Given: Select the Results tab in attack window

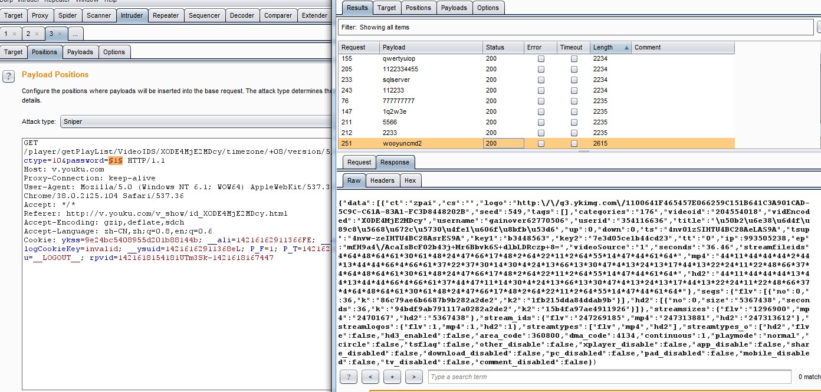Looking at the screenshot, I should click(x=357, y=8).
